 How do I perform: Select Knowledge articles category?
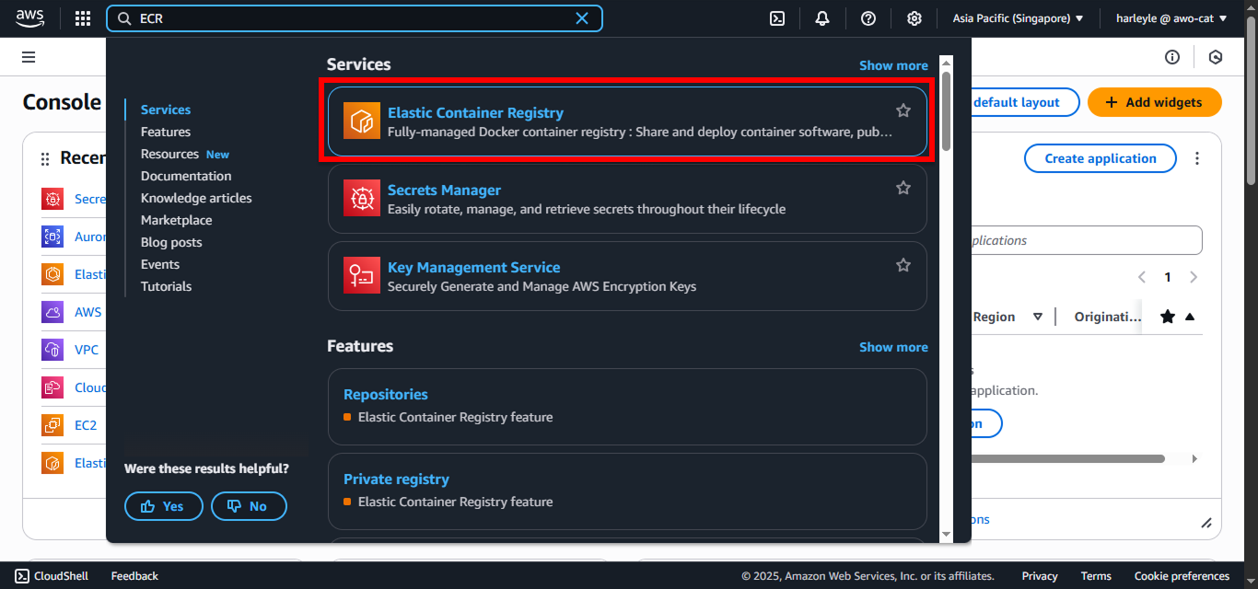[x=196, y=198]
